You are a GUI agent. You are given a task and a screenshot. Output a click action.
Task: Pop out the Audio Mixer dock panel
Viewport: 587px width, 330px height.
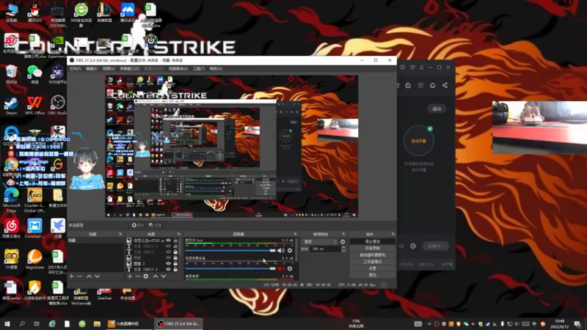tap(295, 234)
